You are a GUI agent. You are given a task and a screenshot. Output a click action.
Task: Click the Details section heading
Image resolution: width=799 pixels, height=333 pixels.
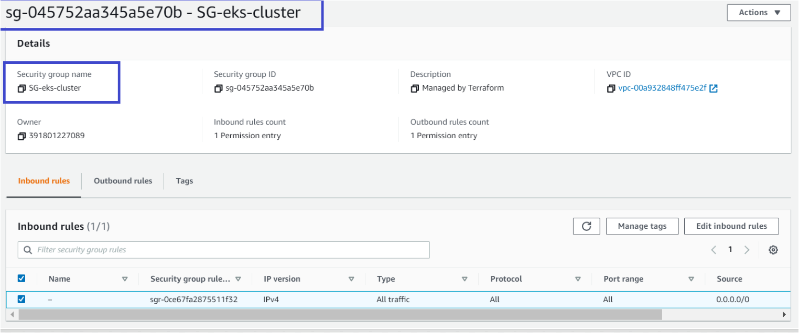click(34, 43)
